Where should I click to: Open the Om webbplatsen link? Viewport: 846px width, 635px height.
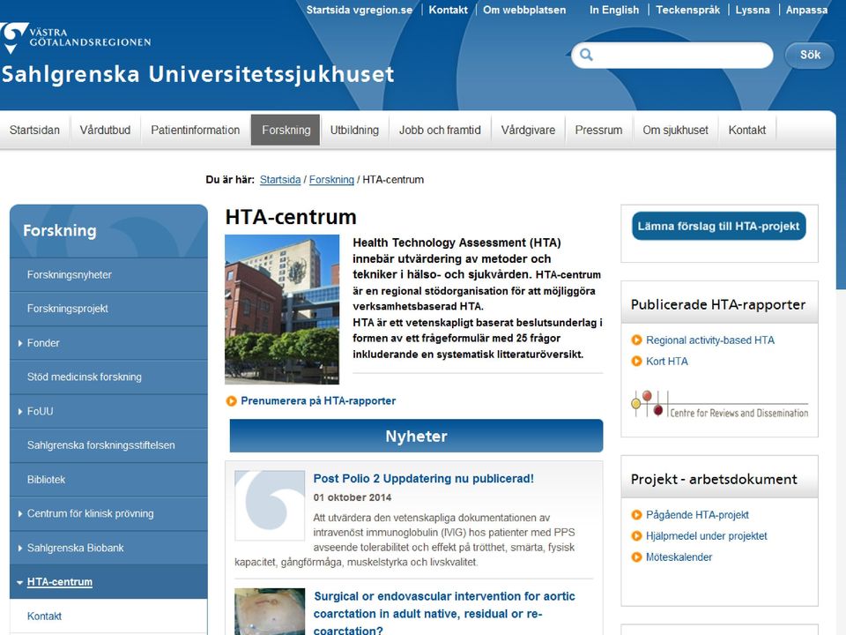(x=524, y=10)
